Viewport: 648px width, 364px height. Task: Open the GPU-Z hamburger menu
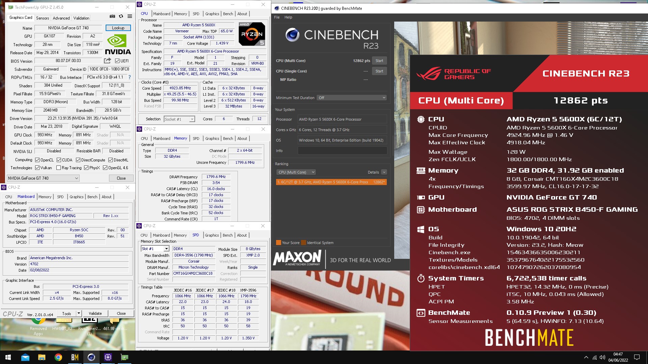point(130,16)
